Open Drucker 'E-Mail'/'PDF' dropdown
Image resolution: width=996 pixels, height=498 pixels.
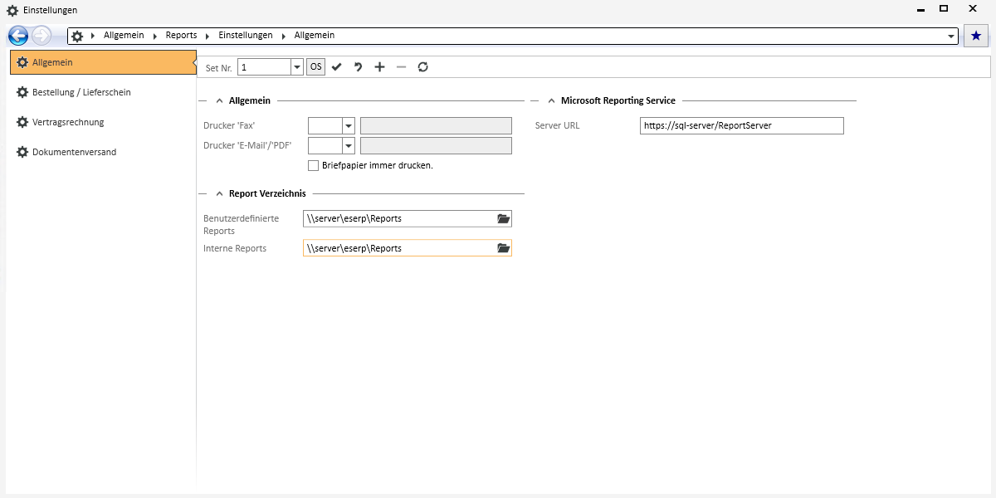click(349, 146)
